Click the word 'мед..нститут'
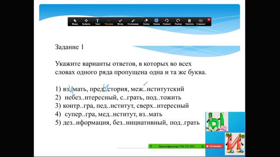280x157 pixels. coord(117,114)
